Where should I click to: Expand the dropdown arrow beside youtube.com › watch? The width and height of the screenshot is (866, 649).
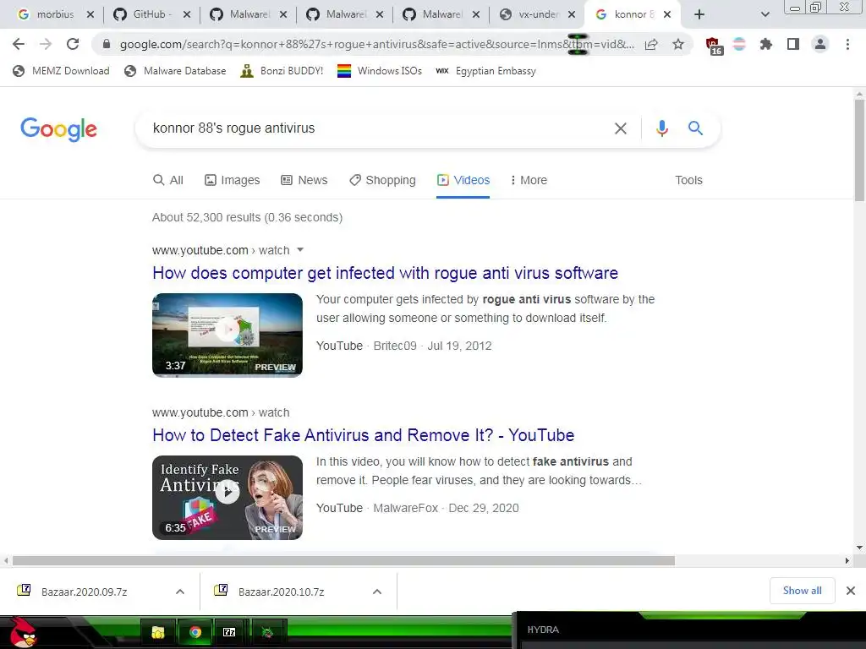300,250
